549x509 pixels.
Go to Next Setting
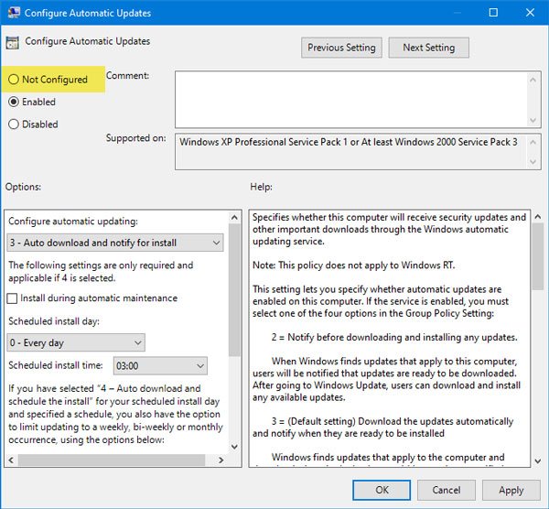point(428,48)
